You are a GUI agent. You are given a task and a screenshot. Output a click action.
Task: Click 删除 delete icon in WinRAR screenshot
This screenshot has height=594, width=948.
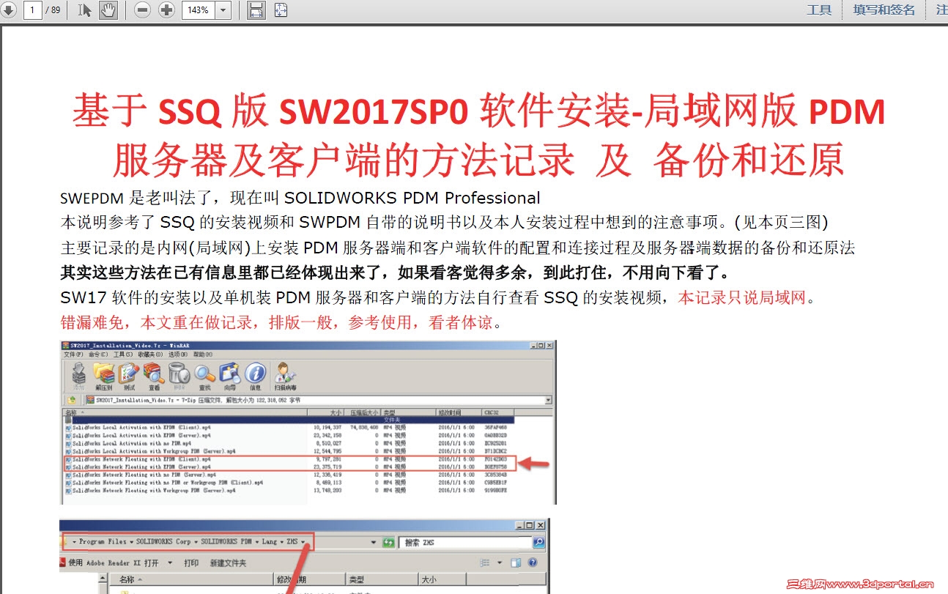click(x=179, y=376)
